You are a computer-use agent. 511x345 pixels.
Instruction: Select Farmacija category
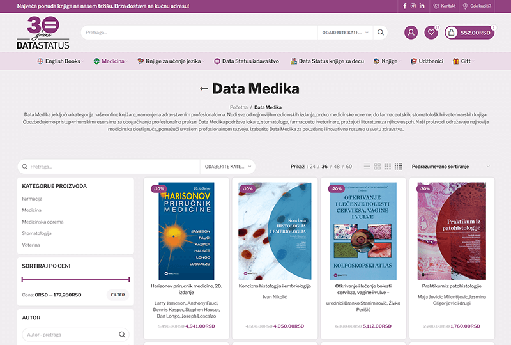click(x=32, y=199)
